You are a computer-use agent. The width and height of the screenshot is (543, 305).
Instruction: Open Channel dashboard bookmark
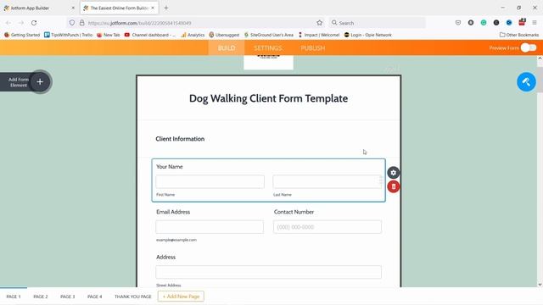coord(150,35)
